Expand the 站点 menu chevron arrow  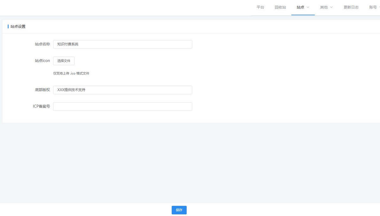click(x=308, y=7)
